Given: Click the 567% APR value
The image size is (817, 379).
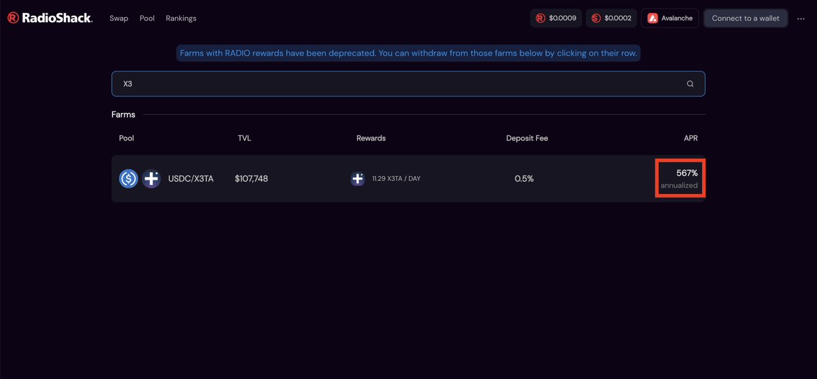Looking at the screenshot, I should [687, 173].
